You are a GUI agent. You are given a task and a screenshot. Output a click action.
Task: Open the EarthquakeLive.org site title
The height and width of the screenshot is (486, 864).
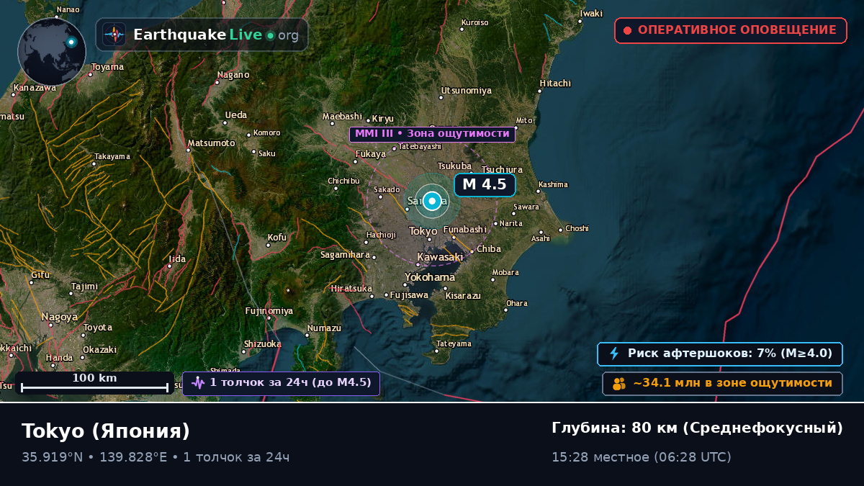[x=216, y=35]
